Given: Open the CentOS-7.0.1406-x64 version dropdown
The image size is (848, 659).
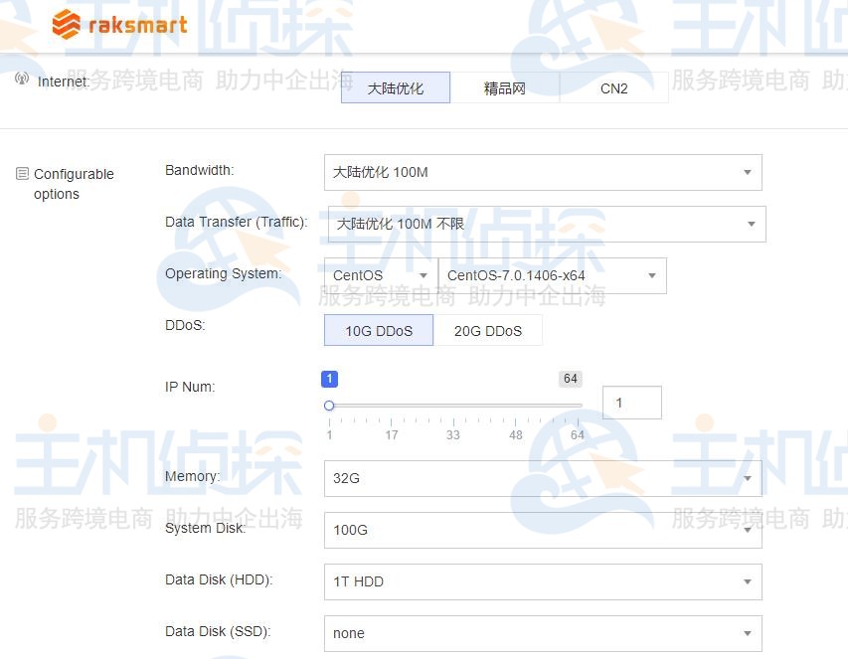Looking at the screenshot, I should click(x=552, y=275).
